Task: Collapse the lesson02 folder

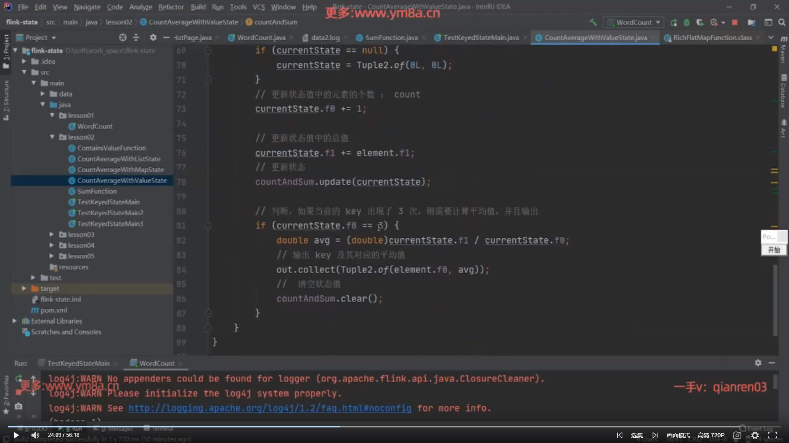Action: click(52, 137)
